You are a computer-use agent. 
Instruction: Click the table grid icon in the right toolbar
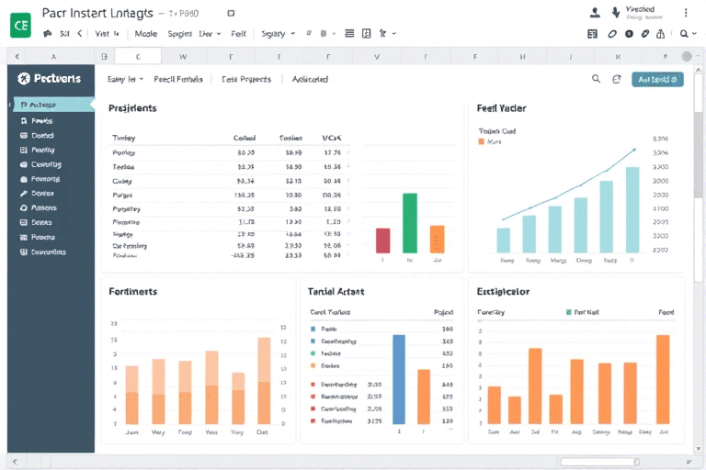click(592, 34)
